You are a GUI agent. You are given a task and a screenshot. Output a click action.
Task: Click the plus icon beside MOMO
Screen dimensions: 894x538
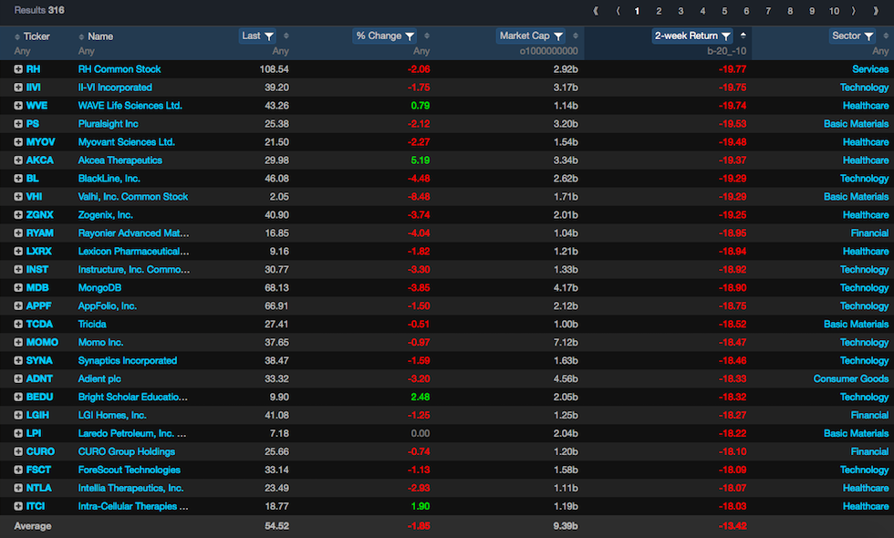pyautogui.click(x=18, y=343)
